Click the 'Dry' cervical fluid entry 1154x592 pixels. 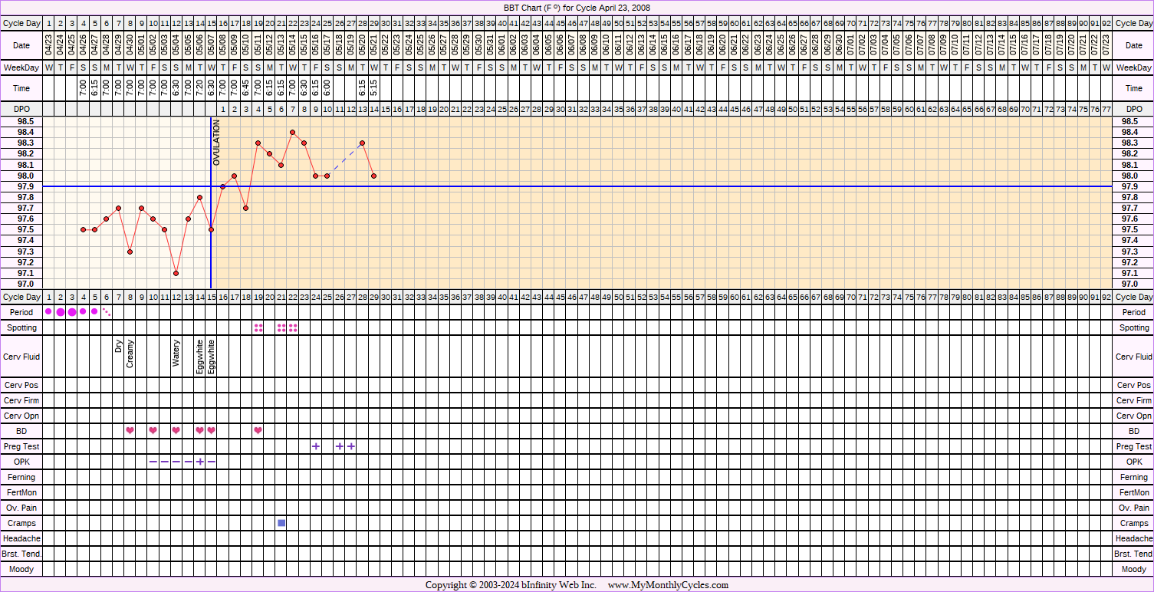119,346
